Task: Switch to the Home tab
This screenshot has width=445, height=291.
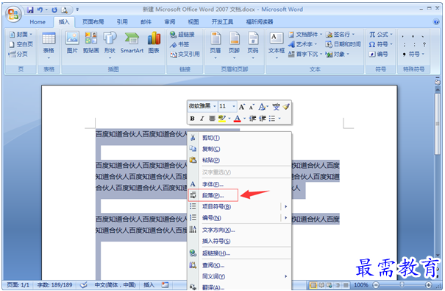Action: coord(38,22)
